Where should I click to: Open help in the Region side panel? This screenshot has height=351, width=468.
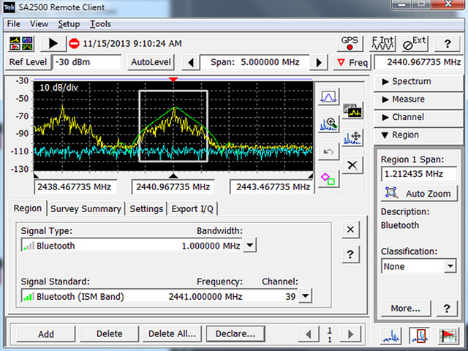[447, 309]
